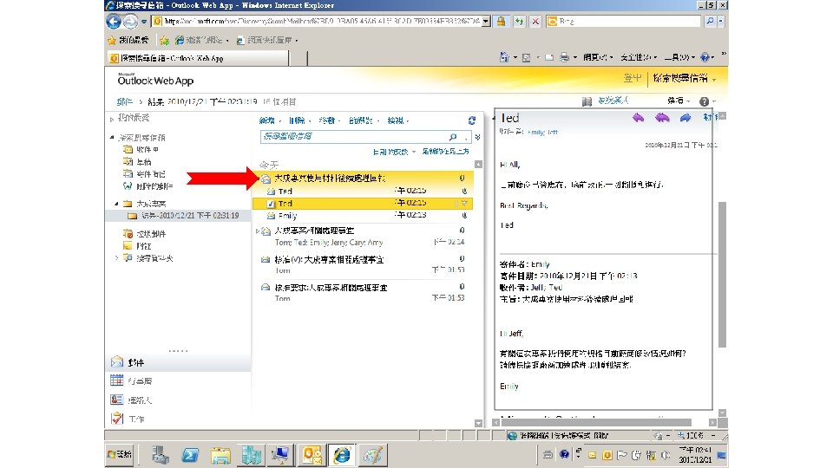Expand the Tom; Ted; Emily; Jerry conversation
Image resolution: width=833 pixels, height=468 pixels.
click(x=258, y=231)
